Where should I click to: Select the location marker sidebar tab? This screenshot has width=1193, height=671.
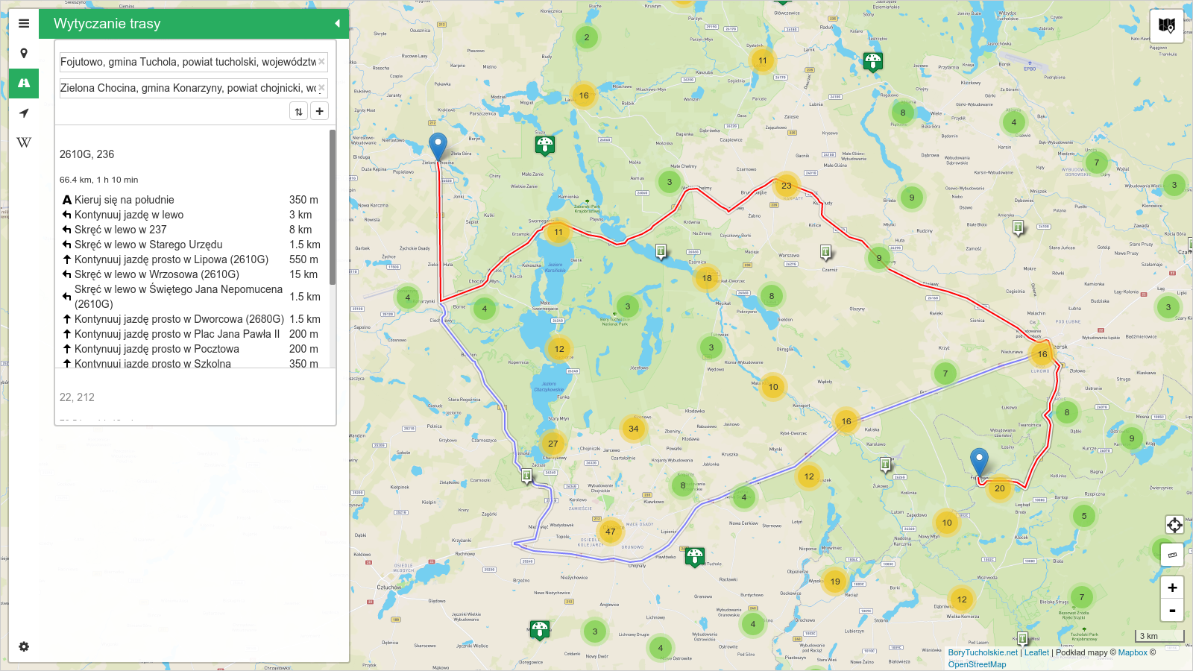point(24,54)
